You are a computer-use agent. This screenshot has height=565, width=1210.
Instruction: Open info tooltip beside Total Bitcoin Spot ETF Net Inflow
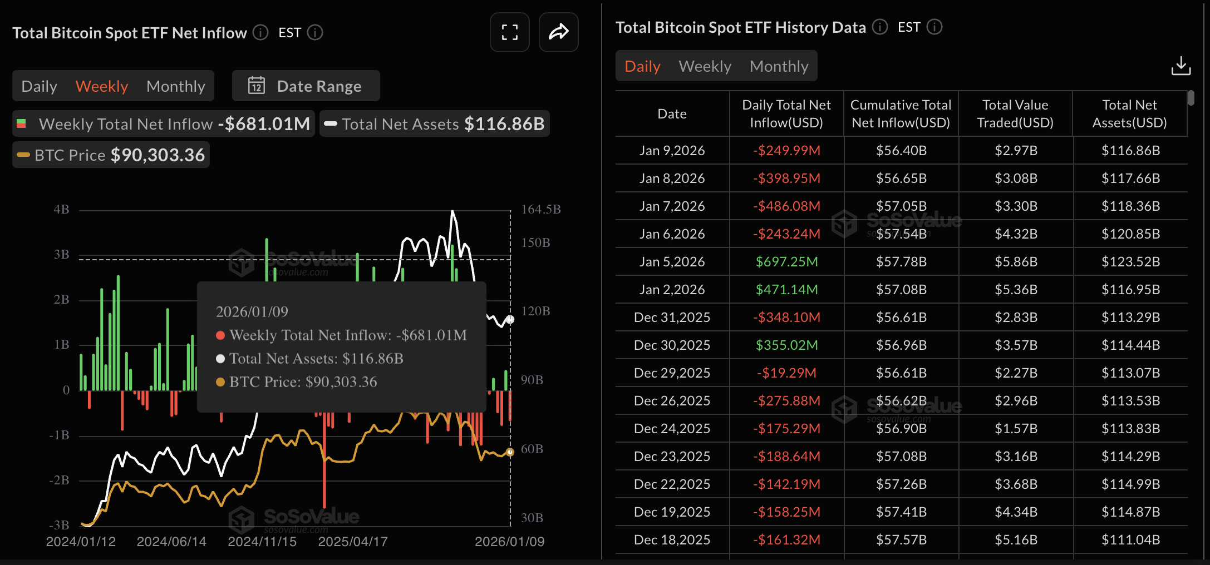pos(259,33)
